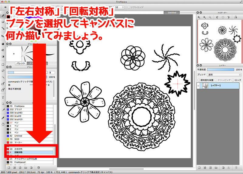The width and height of the screenshot is (243, 174).
Task: Select the 回転対称 brush
Action: [30, 152]
